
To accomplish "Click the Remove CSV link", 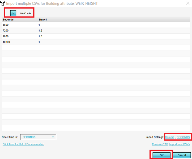I will 160,144.
